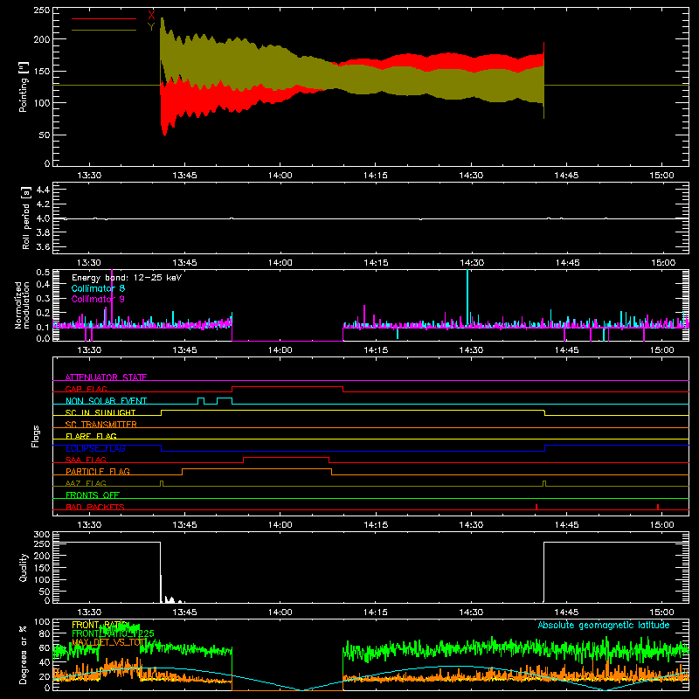Screen dimensions: 699x699
Task: Click the FLARE_FLAG label
Action: (x=91, y=436)
